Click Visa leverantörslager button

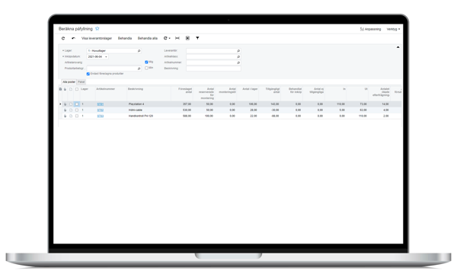pos(97,38)
